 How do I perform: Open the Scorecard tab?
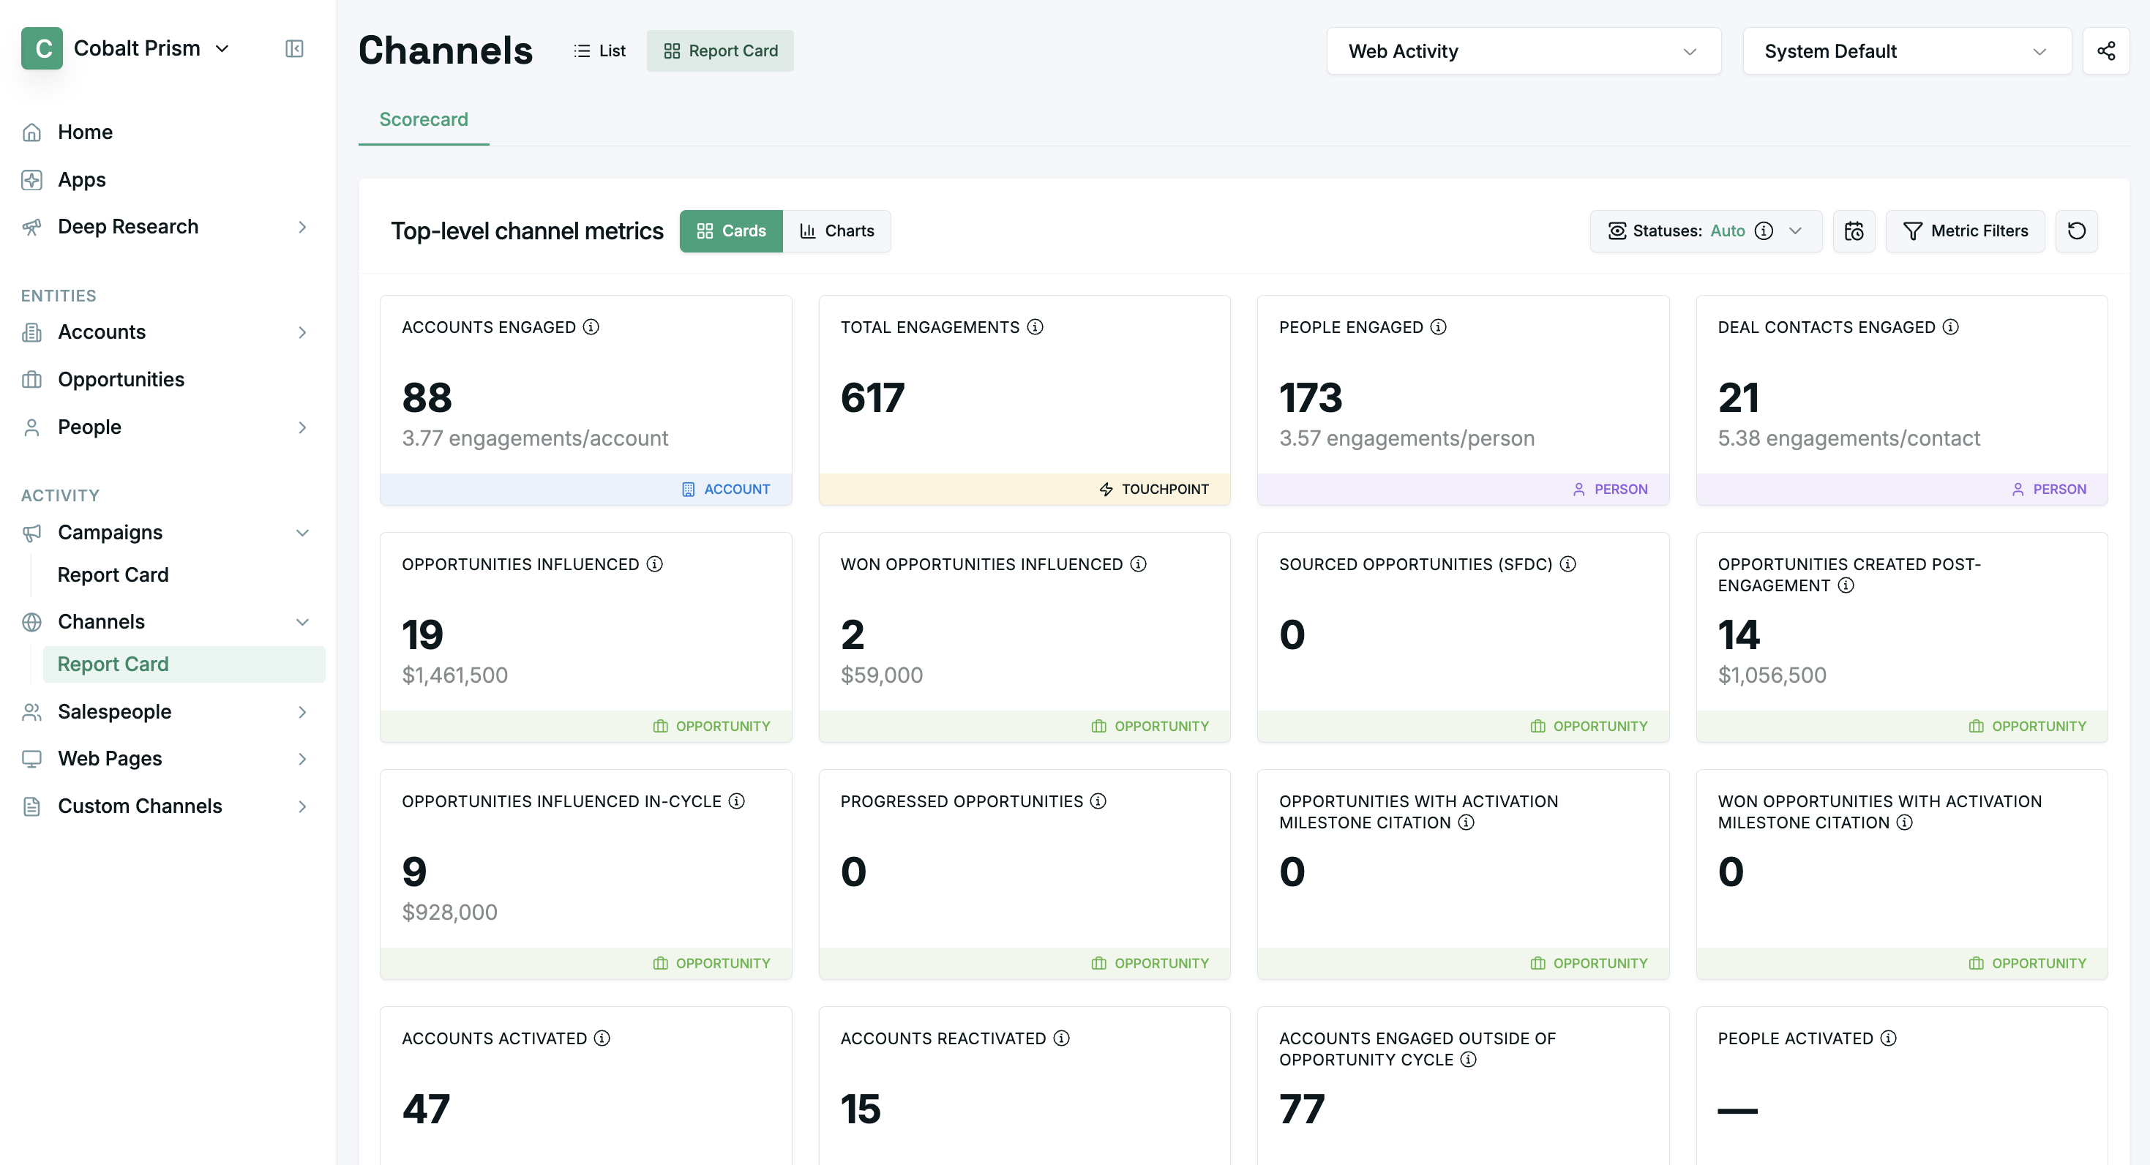tap(424, 119)
